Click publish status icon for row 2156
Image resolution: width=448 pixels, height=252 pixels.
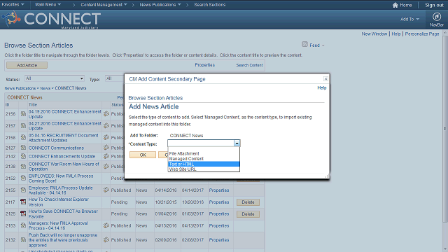tap(106, 113)
